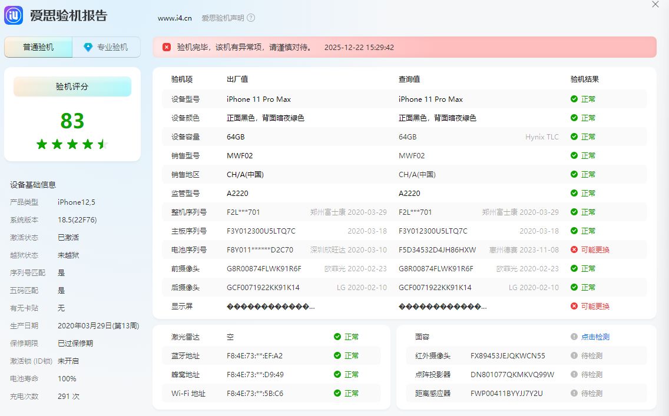The height and width of the screenshot is (416, 669).
Task: Click the Hynix TLC storage label
Action: [x=542, y=137]
